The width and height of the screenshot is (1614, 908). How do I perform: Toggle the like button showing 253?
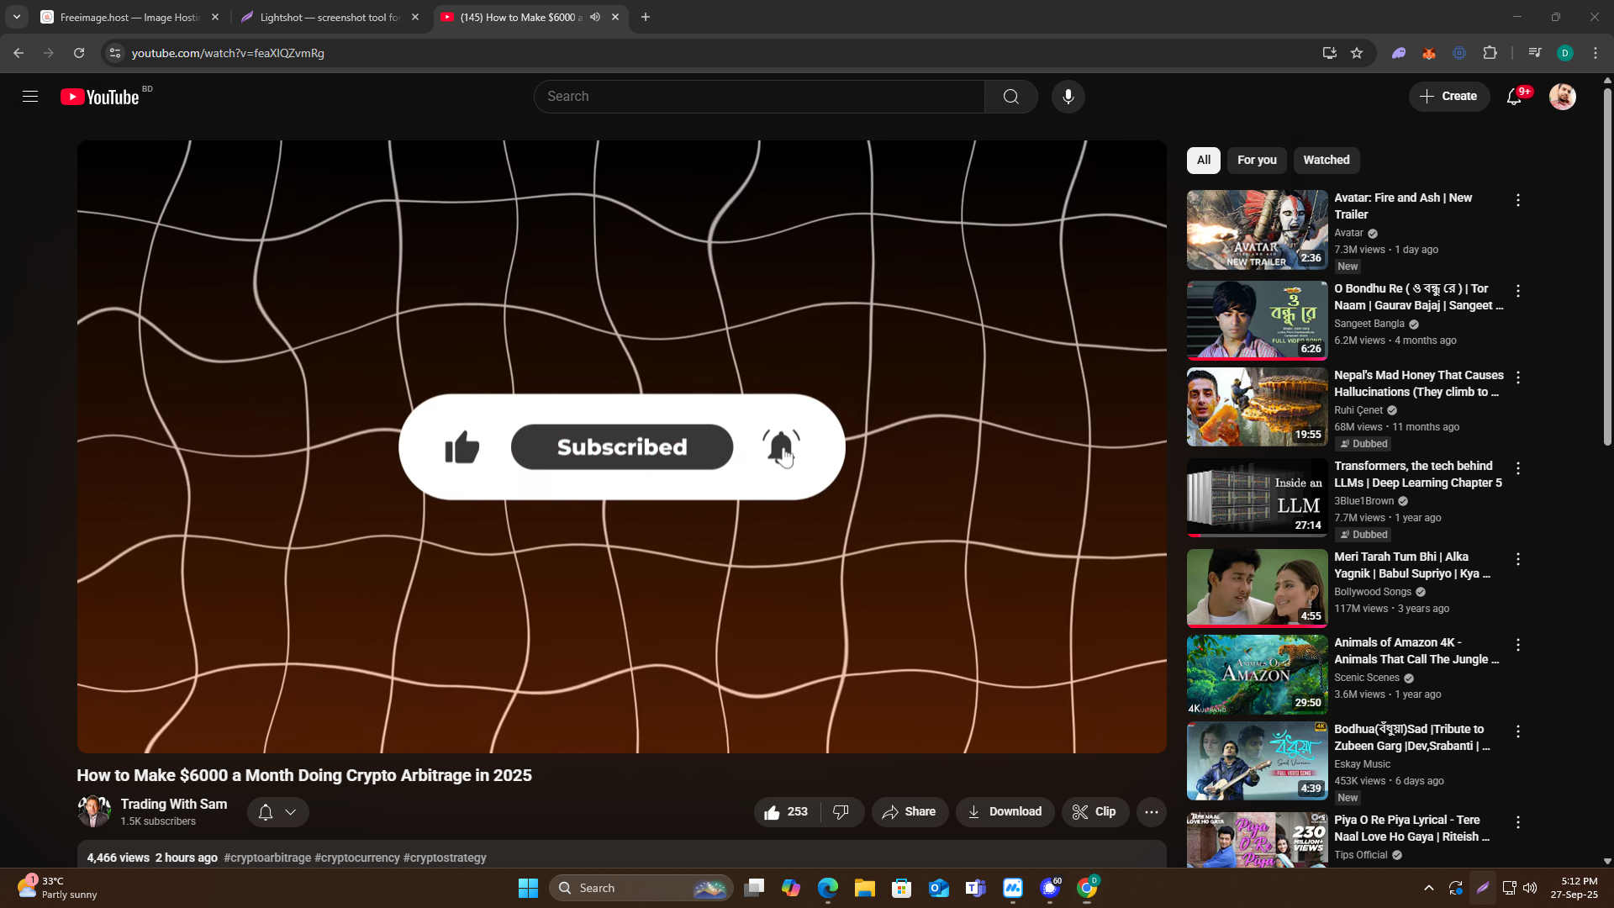tap(786, 812)
